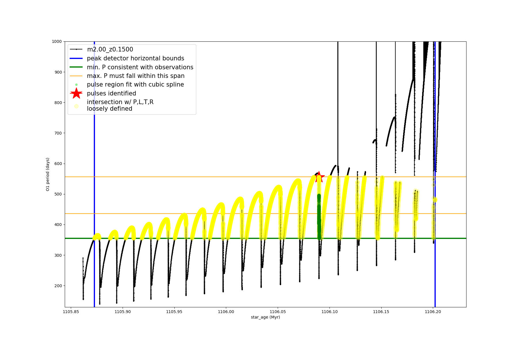Click the 'O1 period (days)' y-axis label

click(48, 174)
